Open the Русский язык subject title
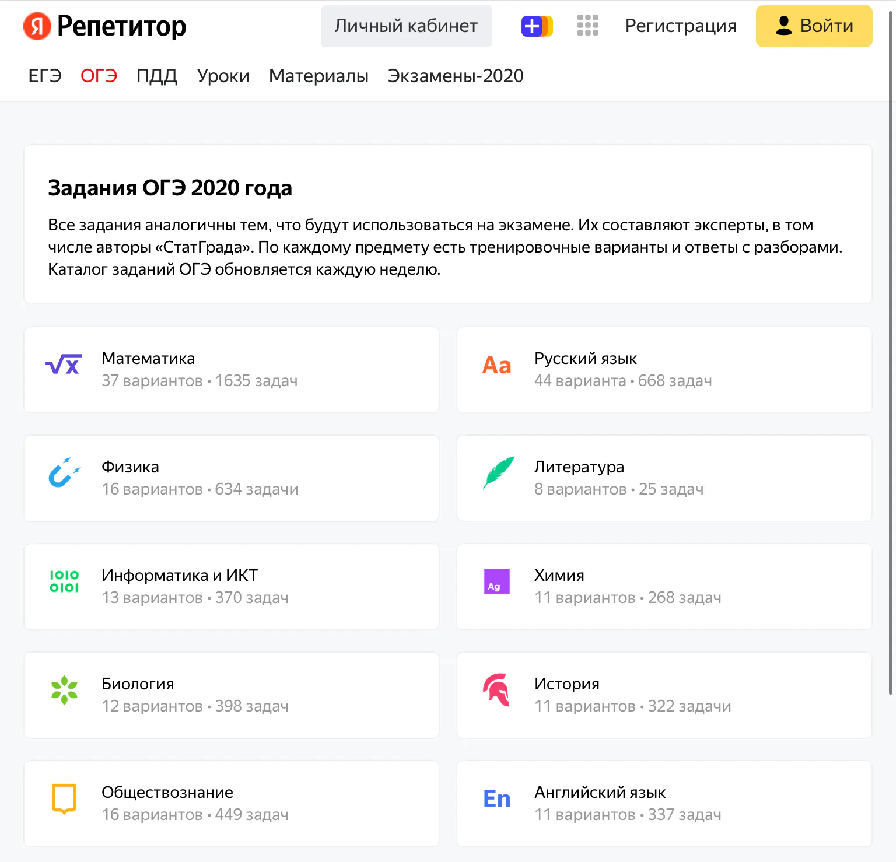 (x=585, y=359)
